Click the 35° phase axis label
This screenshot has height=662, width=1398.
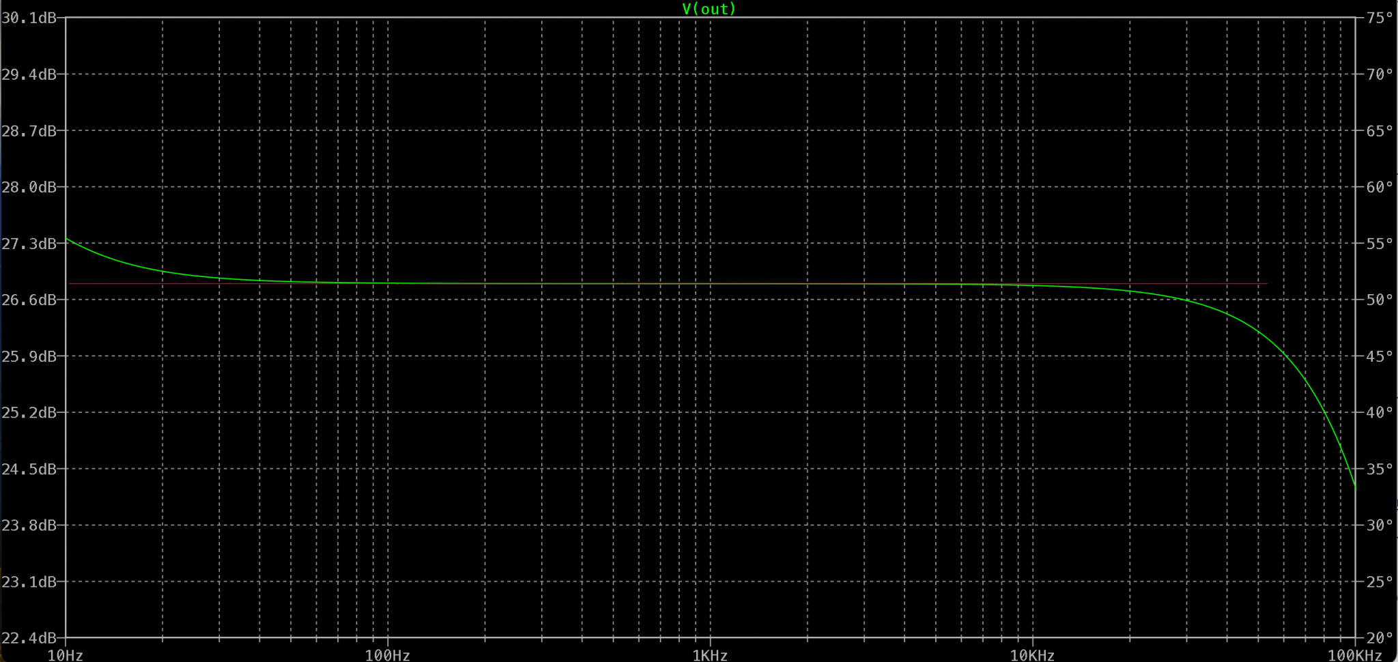point(1380,470)
